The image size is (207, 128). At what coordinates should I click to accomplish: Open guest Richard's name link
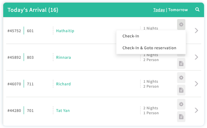63,84
